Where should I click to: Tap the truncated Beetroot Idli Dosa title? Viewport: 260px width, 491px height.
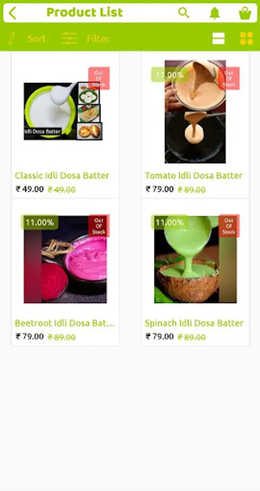(65, 323)
